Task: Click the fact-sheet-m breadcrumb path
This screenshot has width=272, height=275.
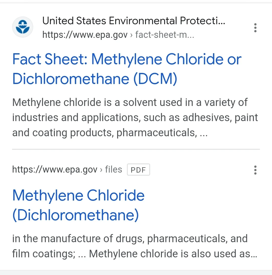Action: coord(164,35)
